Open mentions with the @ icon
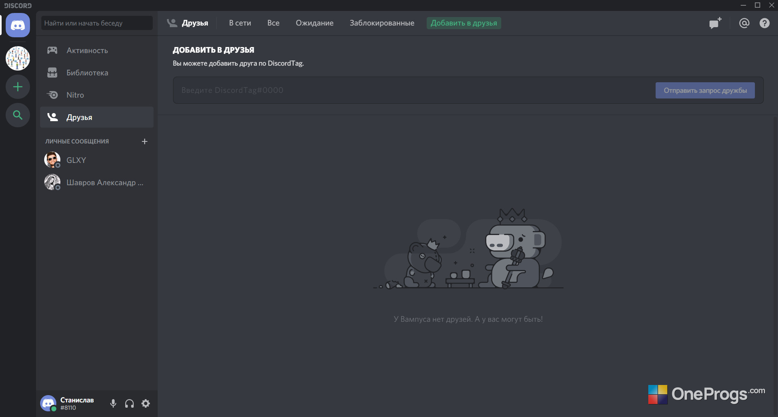The width and height of the screenshot is (778, 417). coord(744,23)
